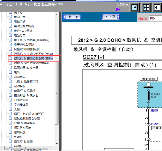Select 室内接线盒 entry
This screenshot has width=162, height=151.
(x=21, y=105)
